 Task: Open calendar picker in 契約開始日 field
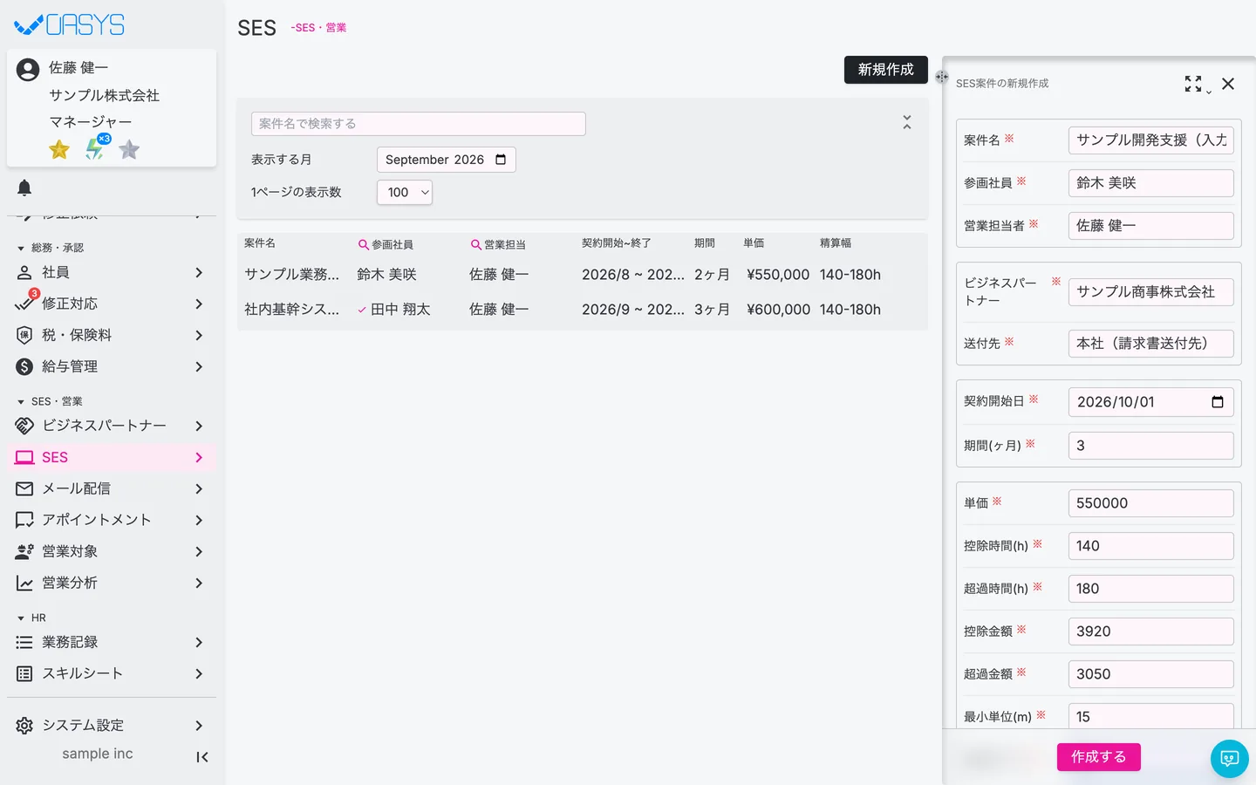click(1218, 402)
